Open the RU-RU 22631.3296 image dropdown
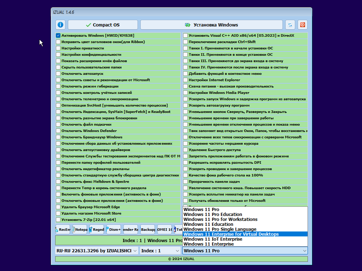This screenshot has width=362, height=271. coord(97,251)
